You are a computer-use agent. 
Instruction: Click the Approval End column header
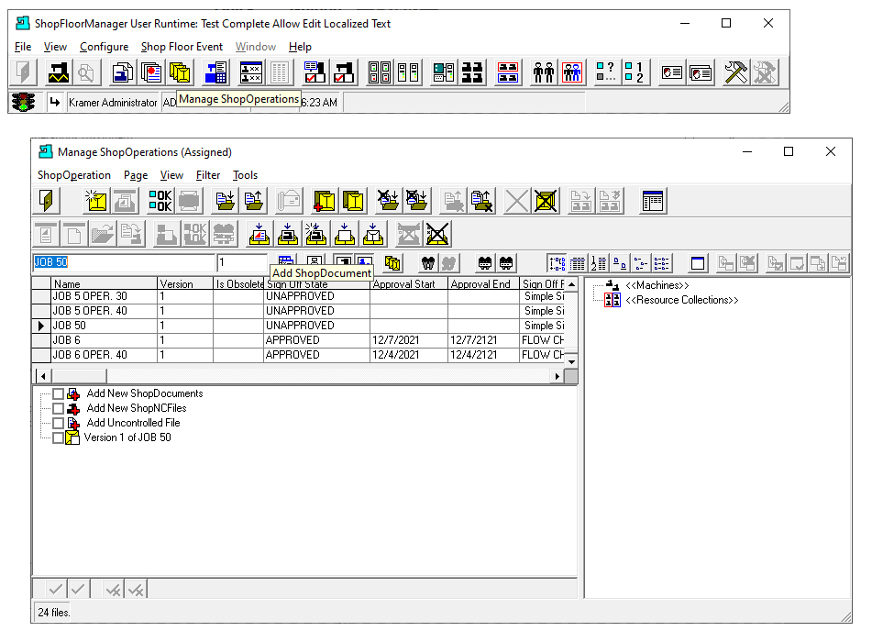(484, 283)
